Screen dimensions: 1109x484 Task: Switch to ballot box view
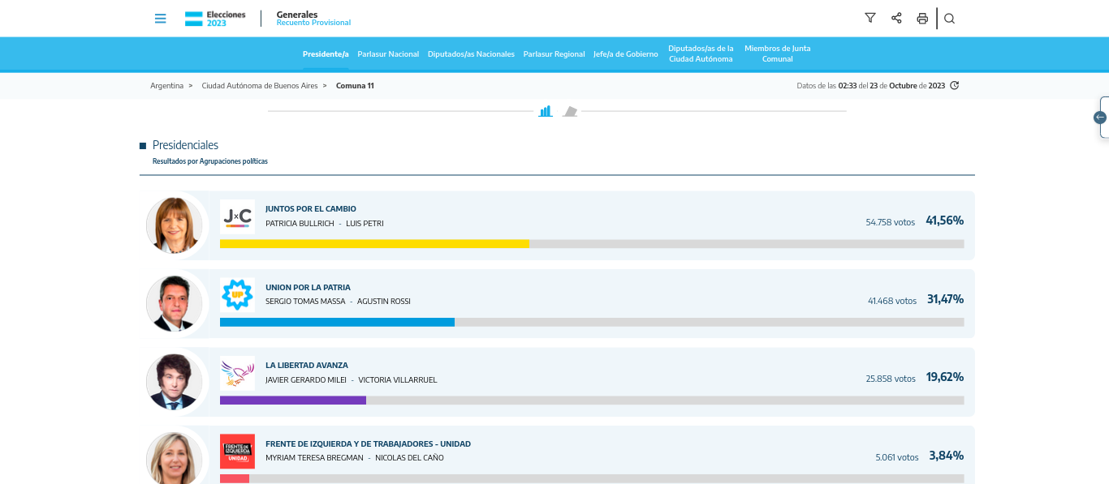coord(570,111)
